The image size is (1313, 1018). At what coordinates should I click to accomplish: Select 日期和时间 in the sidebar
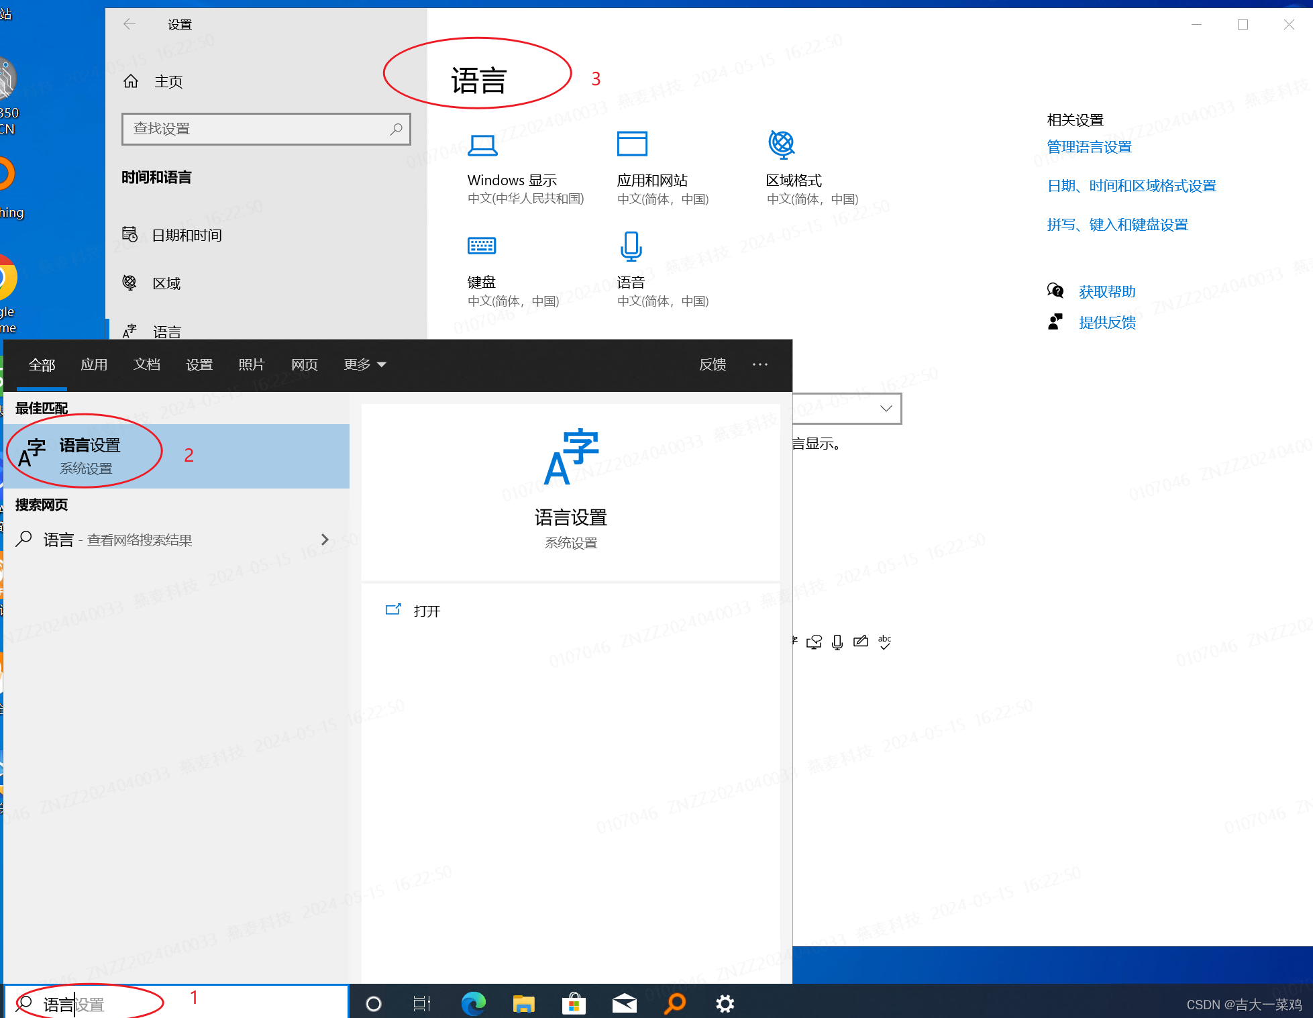(187, 235)
